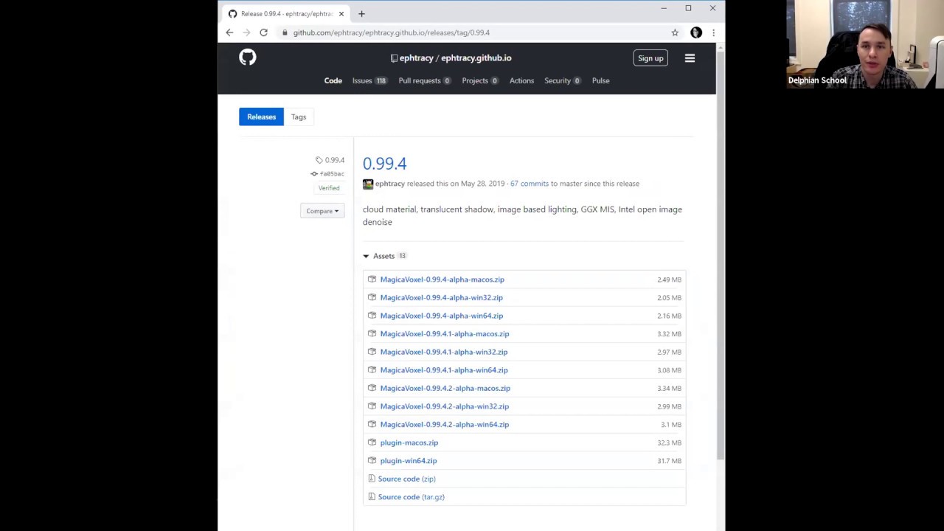The width and height of the screenshot is (944, 531).
Task: Download MagicaVoxel-0.99.4-alpha-win64.zip
Action: point(442,316)
